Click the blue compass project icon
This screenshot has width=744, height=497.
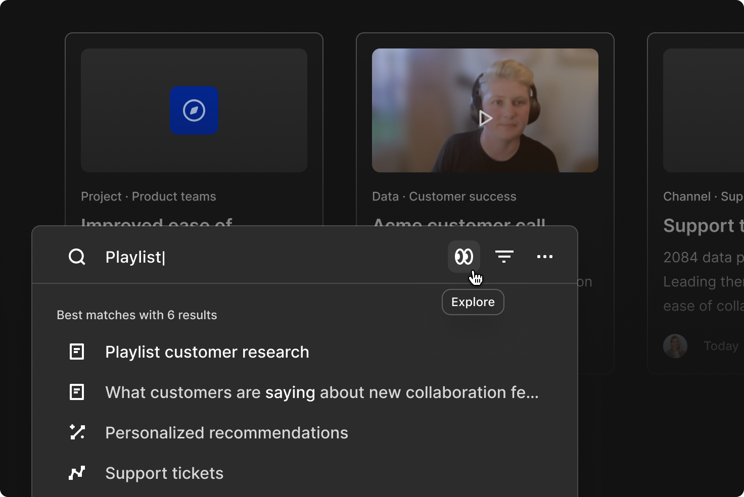point(194,110)
